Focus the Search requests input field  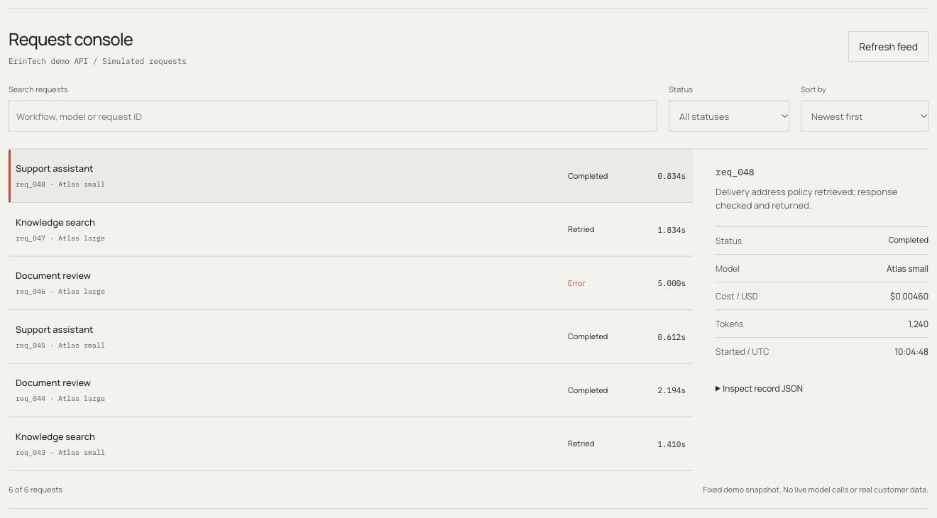[332, 116]
